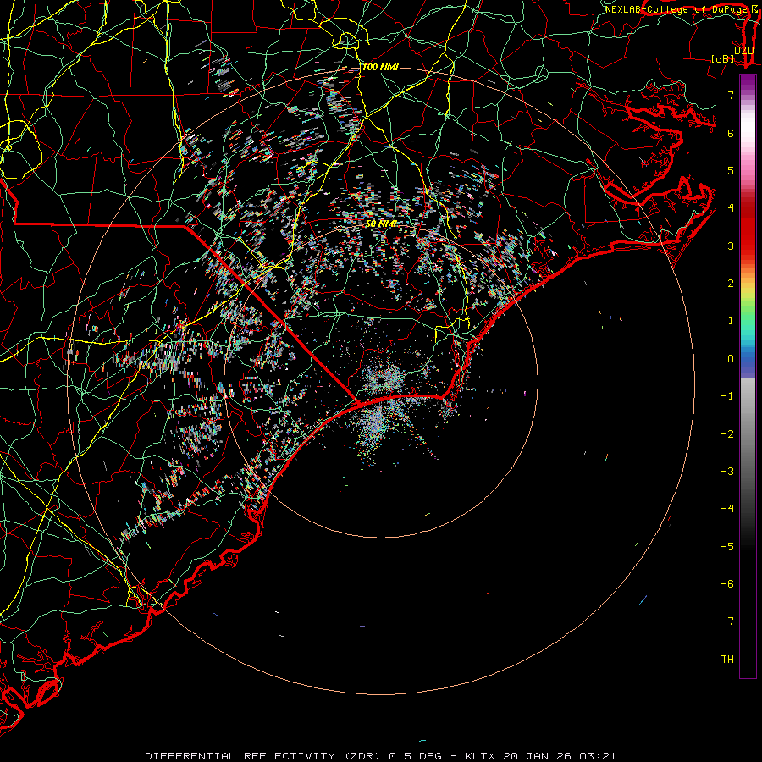Click the 3 value on color scale

pyautogui.click(x=731, y=246)
